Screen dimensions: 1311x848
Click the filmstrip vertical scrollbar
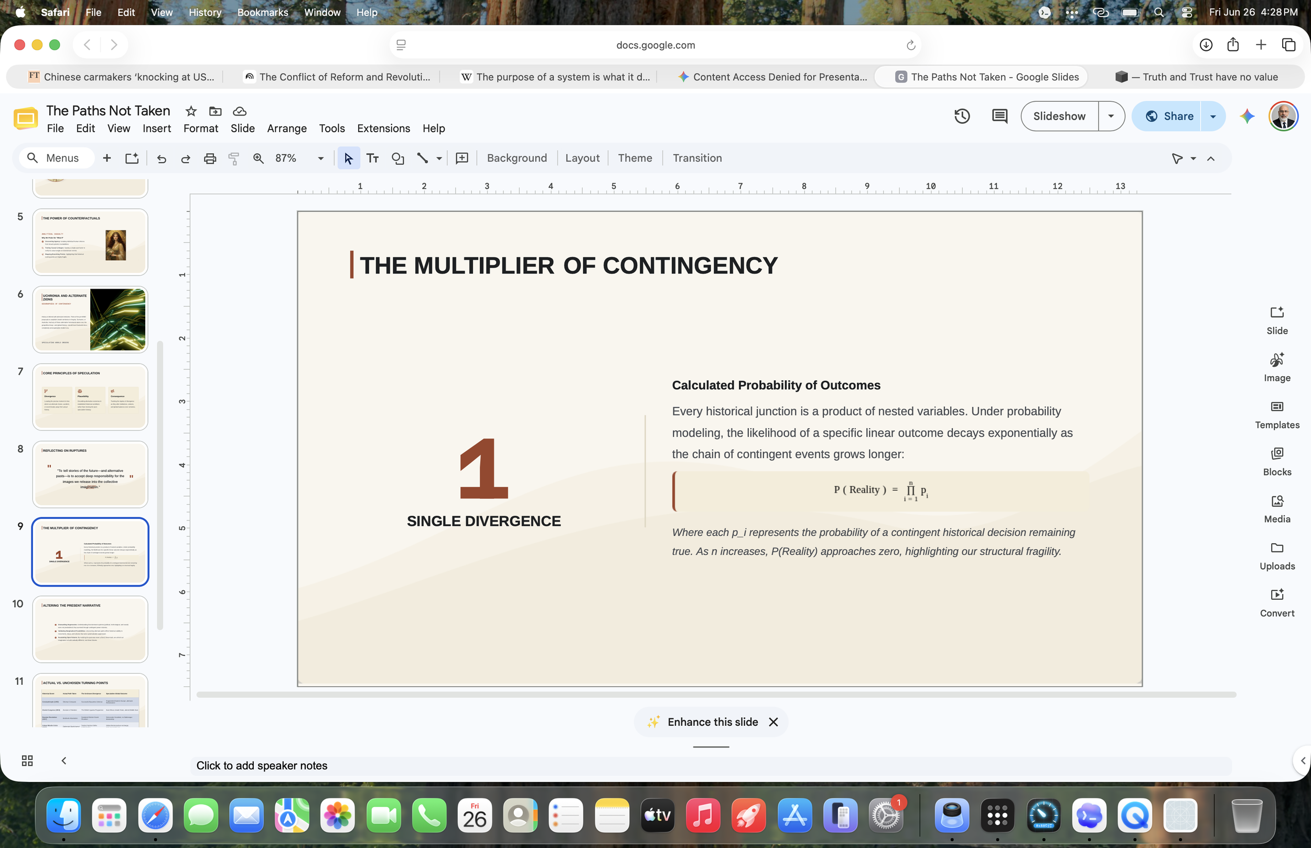click(160, 484)
